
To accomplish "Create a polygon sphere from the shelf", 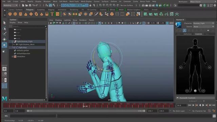I will [10, 14].
